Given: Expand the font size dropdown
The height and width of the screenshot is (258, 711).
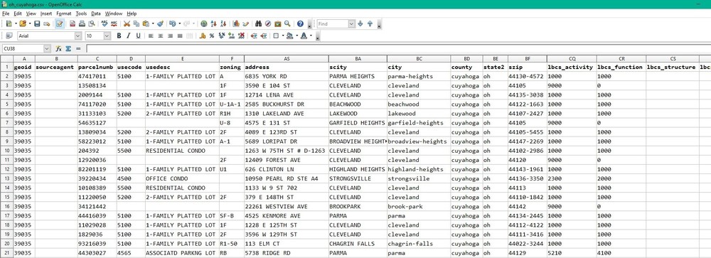Looking at the screenshot, I should tap(107, 36).
